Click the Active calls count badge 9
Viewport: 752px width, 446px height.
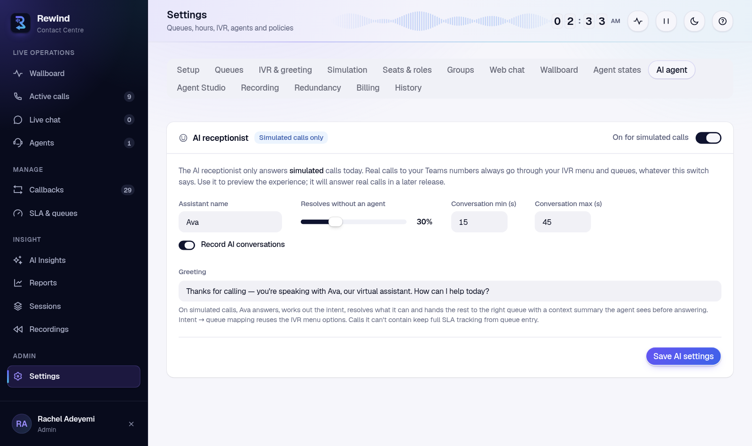(129, 97)
